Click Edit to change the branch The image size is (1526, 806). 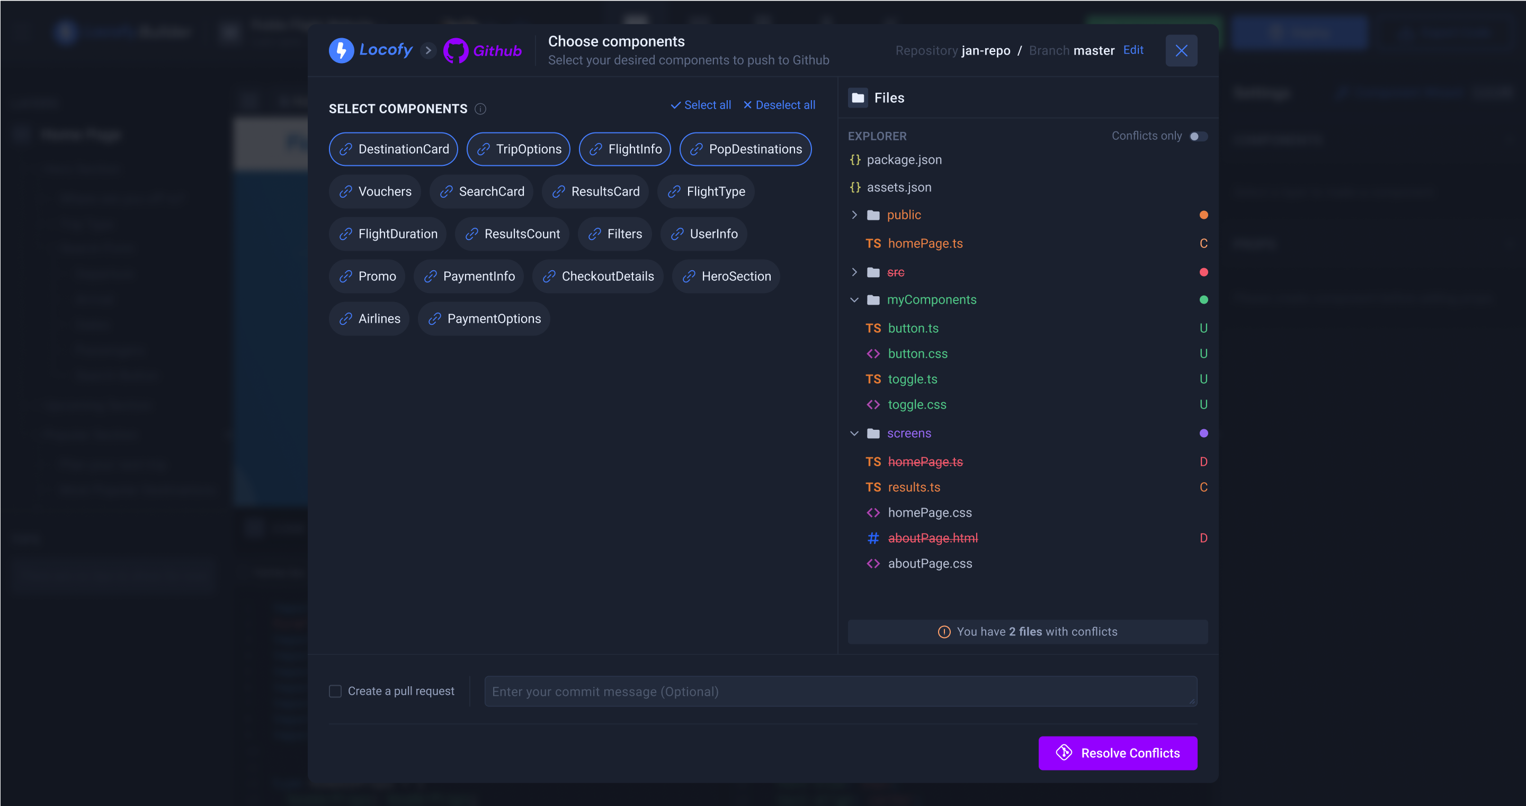coord(1134,50)
